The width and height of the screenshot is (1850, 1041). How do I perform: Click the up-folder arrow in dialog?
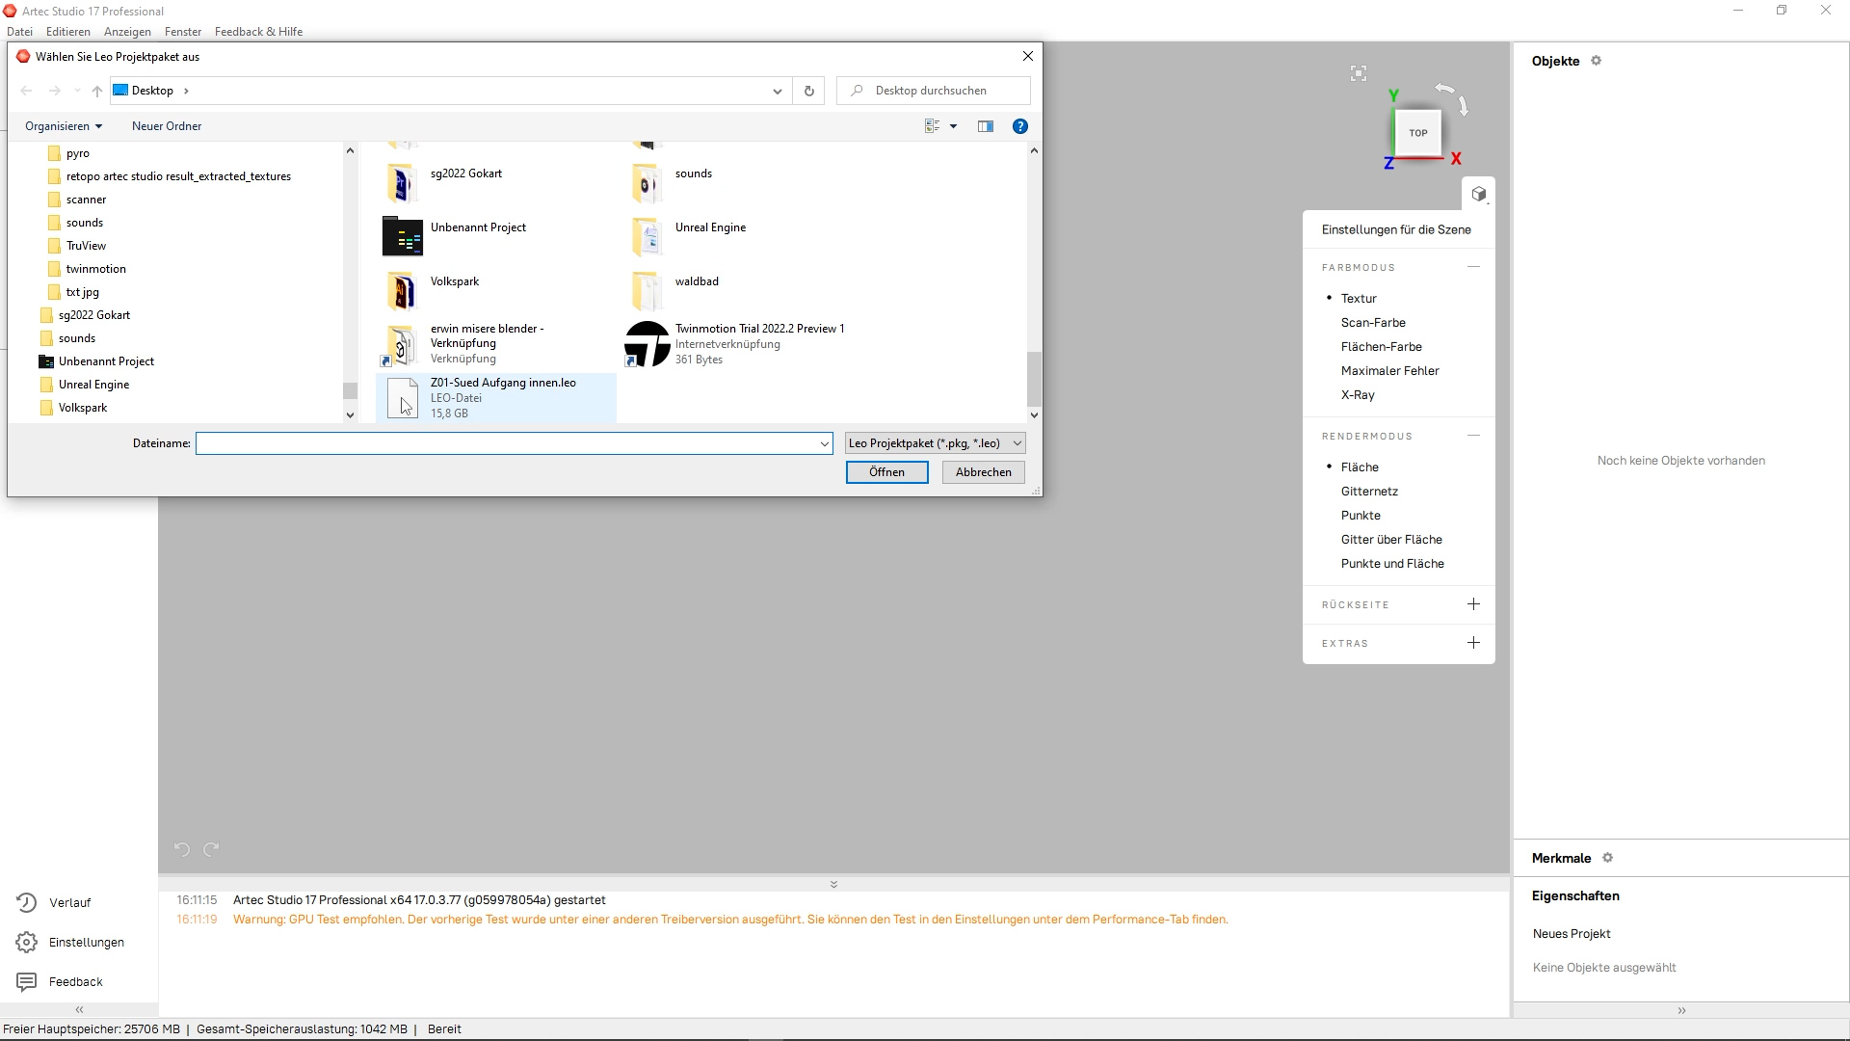[96, 91]
